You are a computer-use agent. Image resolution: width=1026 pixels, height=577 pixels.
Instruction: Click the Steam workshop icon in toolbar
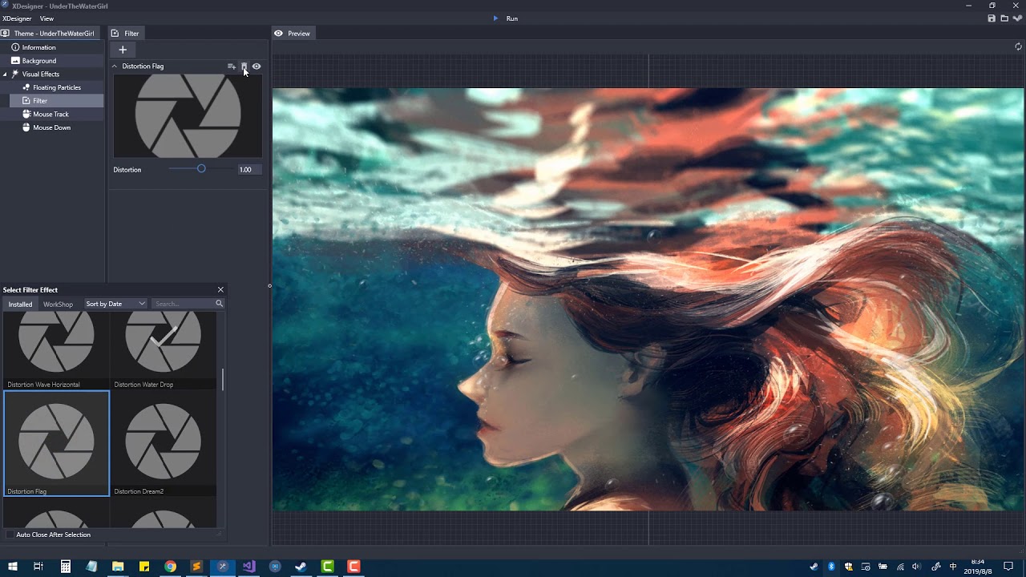tap(1017, 18)
